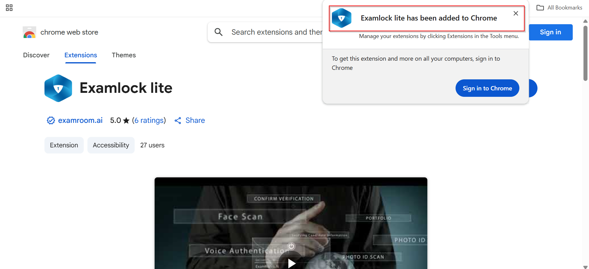This screenshot has width=589, height=269.
Task: Click 'Examlock lite has been added' message
Action: pos(429,18)
